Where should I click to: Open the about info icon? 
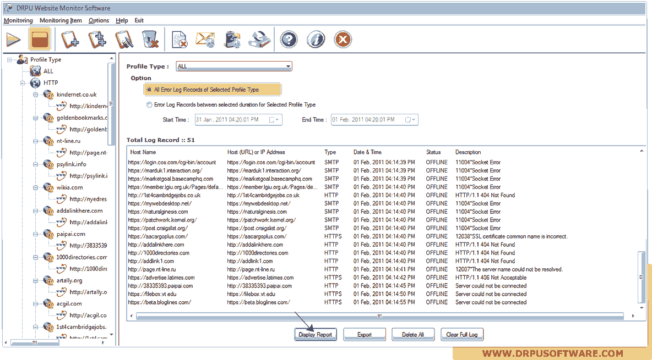(x=316, y=40)
